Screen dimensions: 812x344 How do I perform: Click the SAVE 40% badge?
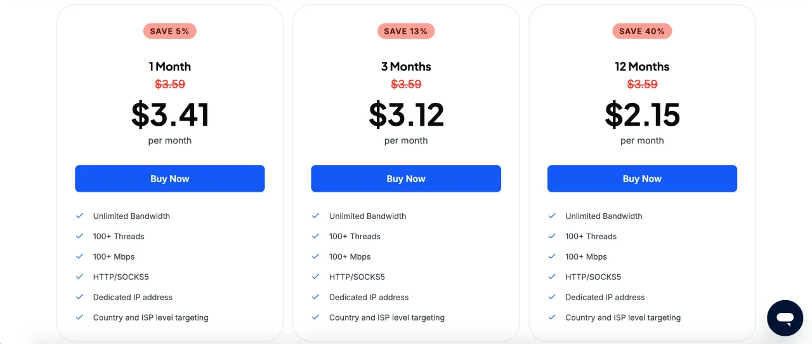click(642, 31)
